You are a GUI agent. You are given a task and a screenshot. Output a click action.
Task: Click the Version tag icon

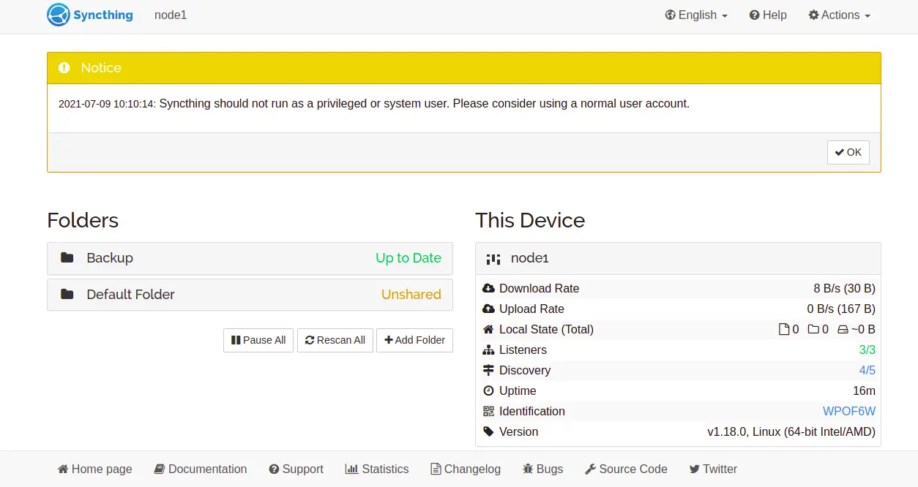pos(489,432)
